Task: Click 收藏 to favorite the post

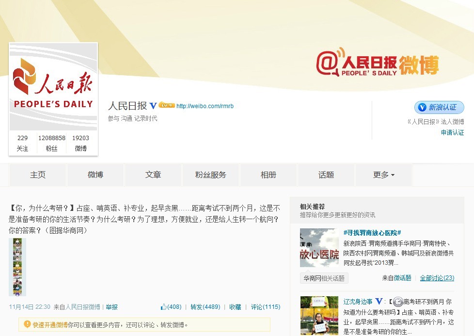Action: click(x=235, y=307)
